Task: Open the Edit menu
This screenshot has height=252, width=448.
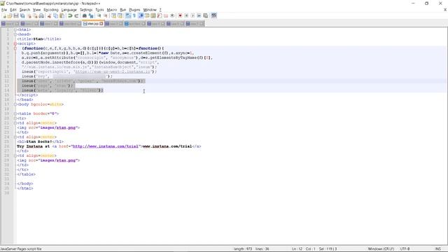Action: (13, 10)
